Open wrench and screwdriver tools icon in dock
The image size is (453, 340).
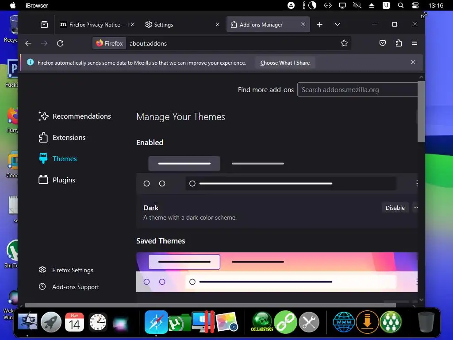click(309, 322)
